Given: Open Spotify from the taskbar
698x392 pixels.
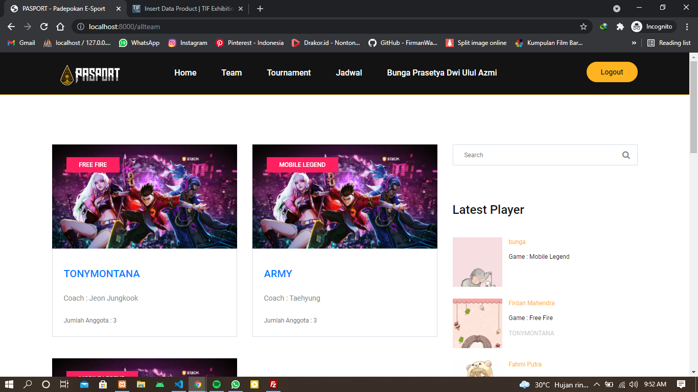Looking at the screenshot, I should tap(216, 384).
